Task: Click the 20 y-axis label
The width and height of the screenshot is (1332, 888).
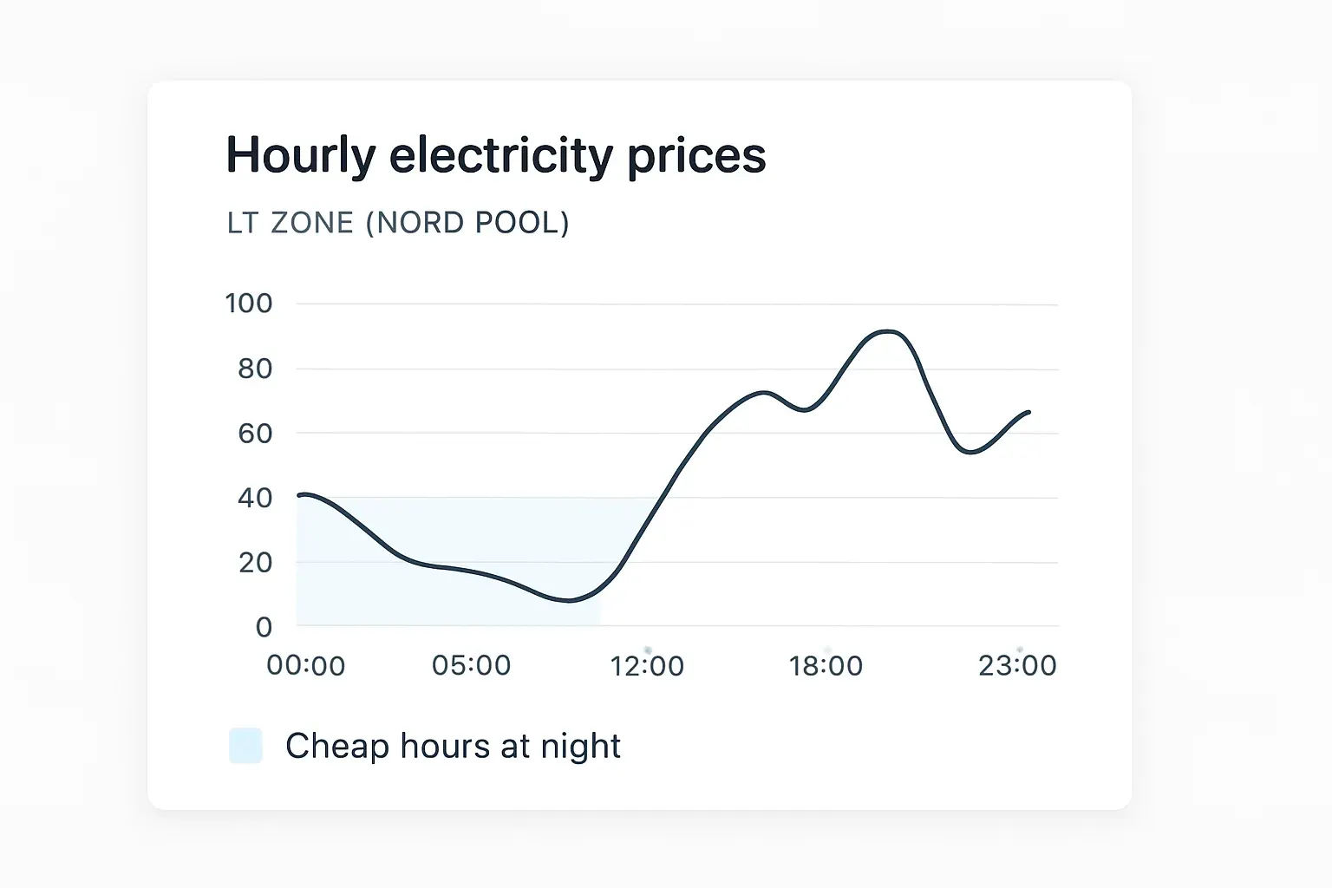Action: tap(255, 562)
